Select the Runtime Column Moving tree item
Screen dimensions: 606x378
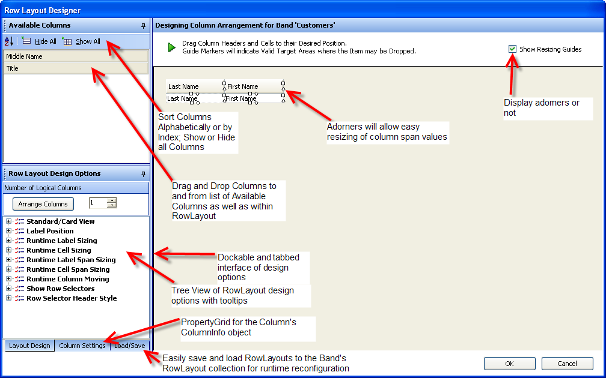point(67,279)
